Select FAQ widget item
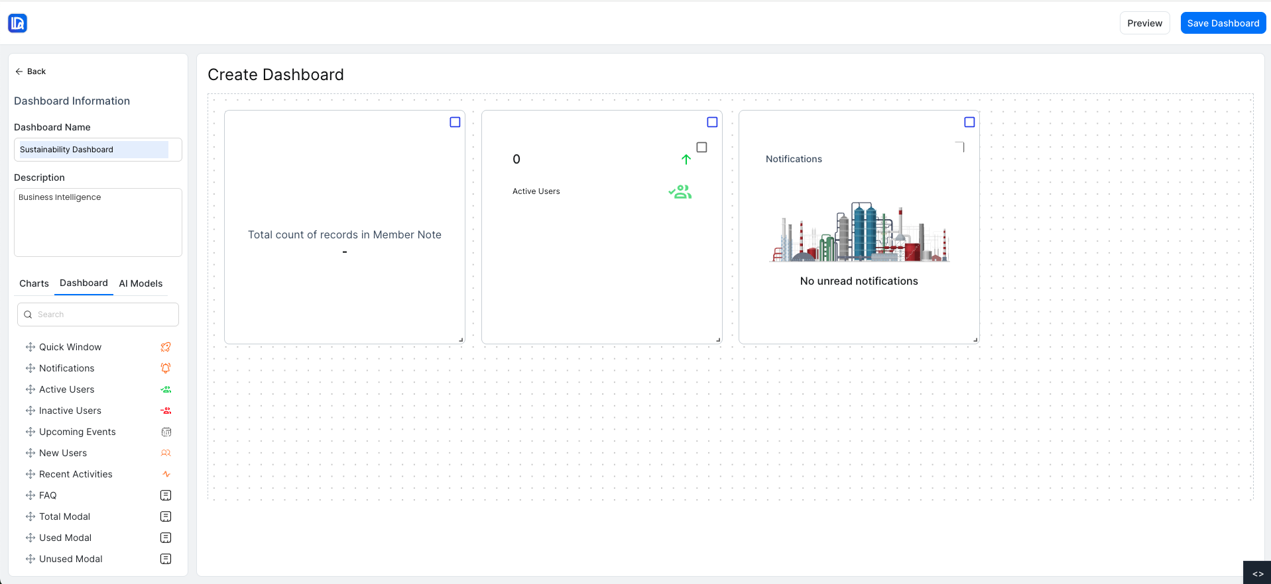Screen dimensions: 1271x584 coord(98,495)
